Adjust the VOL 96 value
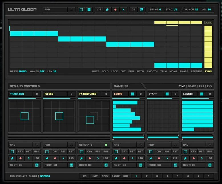The height and width of the screenshot is (184, 222). click(x=206, y=10)
